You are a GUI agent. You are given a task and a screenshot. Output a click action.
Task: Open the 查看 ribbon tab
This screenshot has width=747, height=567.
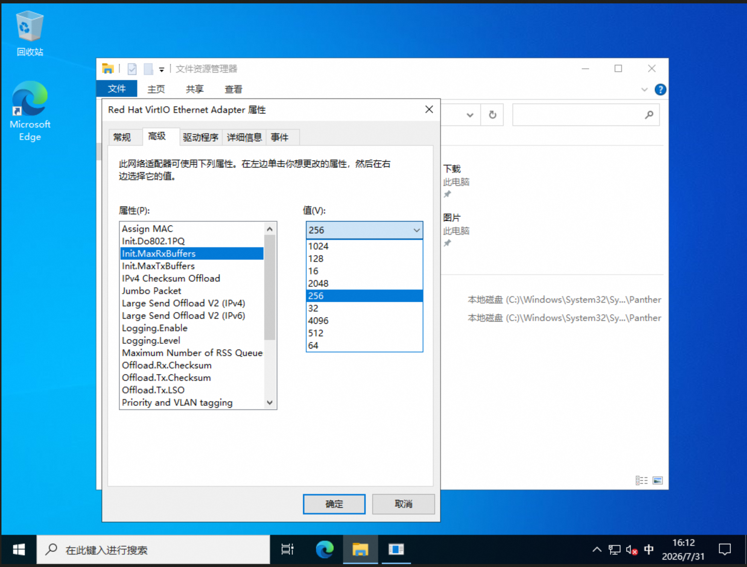pyautogui.click(x=234, y=89)
